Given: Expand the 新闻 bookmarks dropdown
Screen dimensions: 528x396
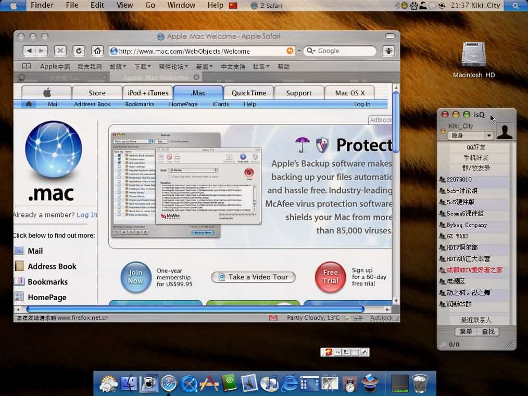Looking at the screenshot, I should click(x=204, y=66).
